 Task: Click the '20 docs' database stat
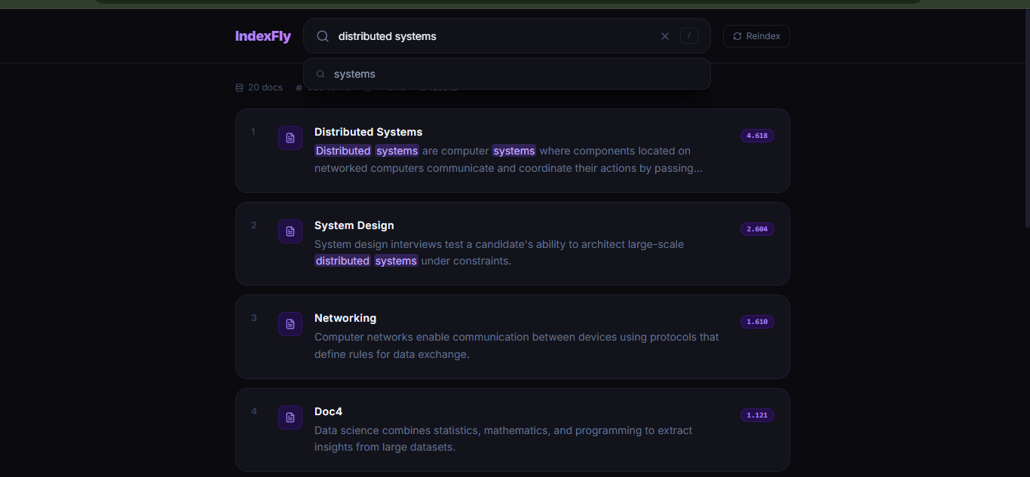[259, 87]
